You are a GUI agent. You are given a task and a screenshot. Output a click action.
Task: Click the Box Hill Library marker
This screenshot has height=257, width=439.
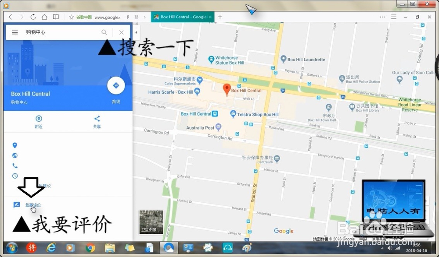[x=352, y=107]
